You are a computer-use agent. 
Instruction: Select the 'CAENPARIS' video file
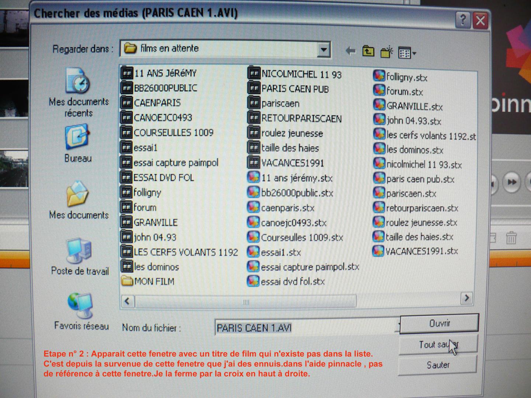(151, 103)
